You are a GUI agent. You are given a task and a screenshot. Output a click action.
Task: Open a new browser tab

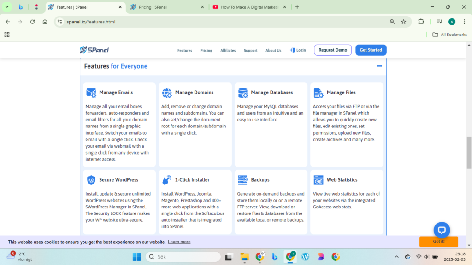tap(297, 7)
